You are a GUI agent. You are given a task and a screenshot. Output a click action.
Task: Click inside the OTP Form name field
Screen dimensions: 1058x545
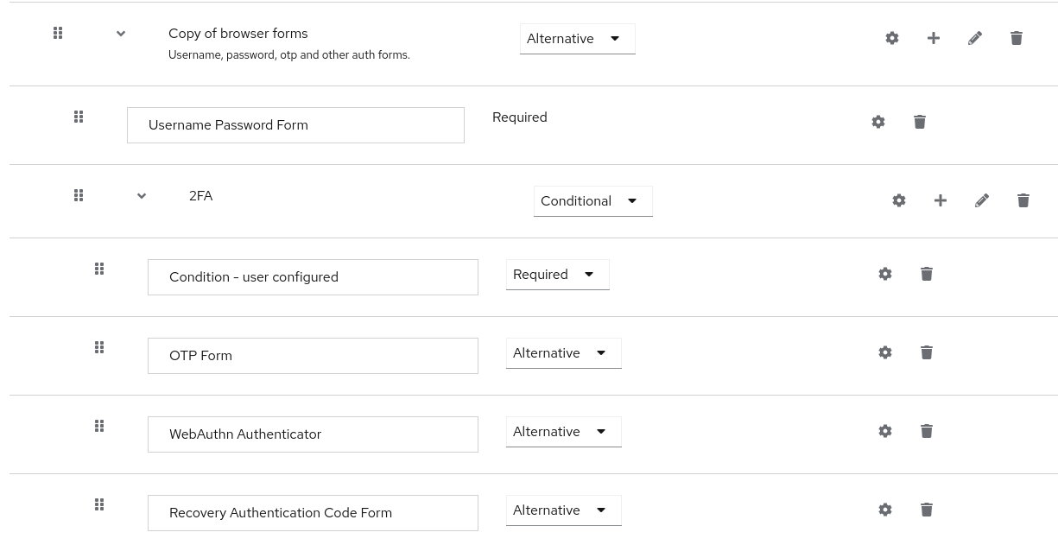tap(313, 355)
